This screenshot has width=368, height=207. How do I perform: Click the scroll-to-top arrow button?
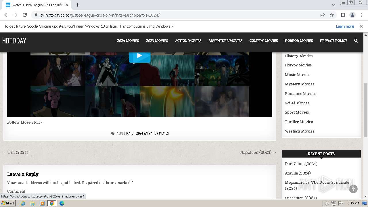coord(353,189)
